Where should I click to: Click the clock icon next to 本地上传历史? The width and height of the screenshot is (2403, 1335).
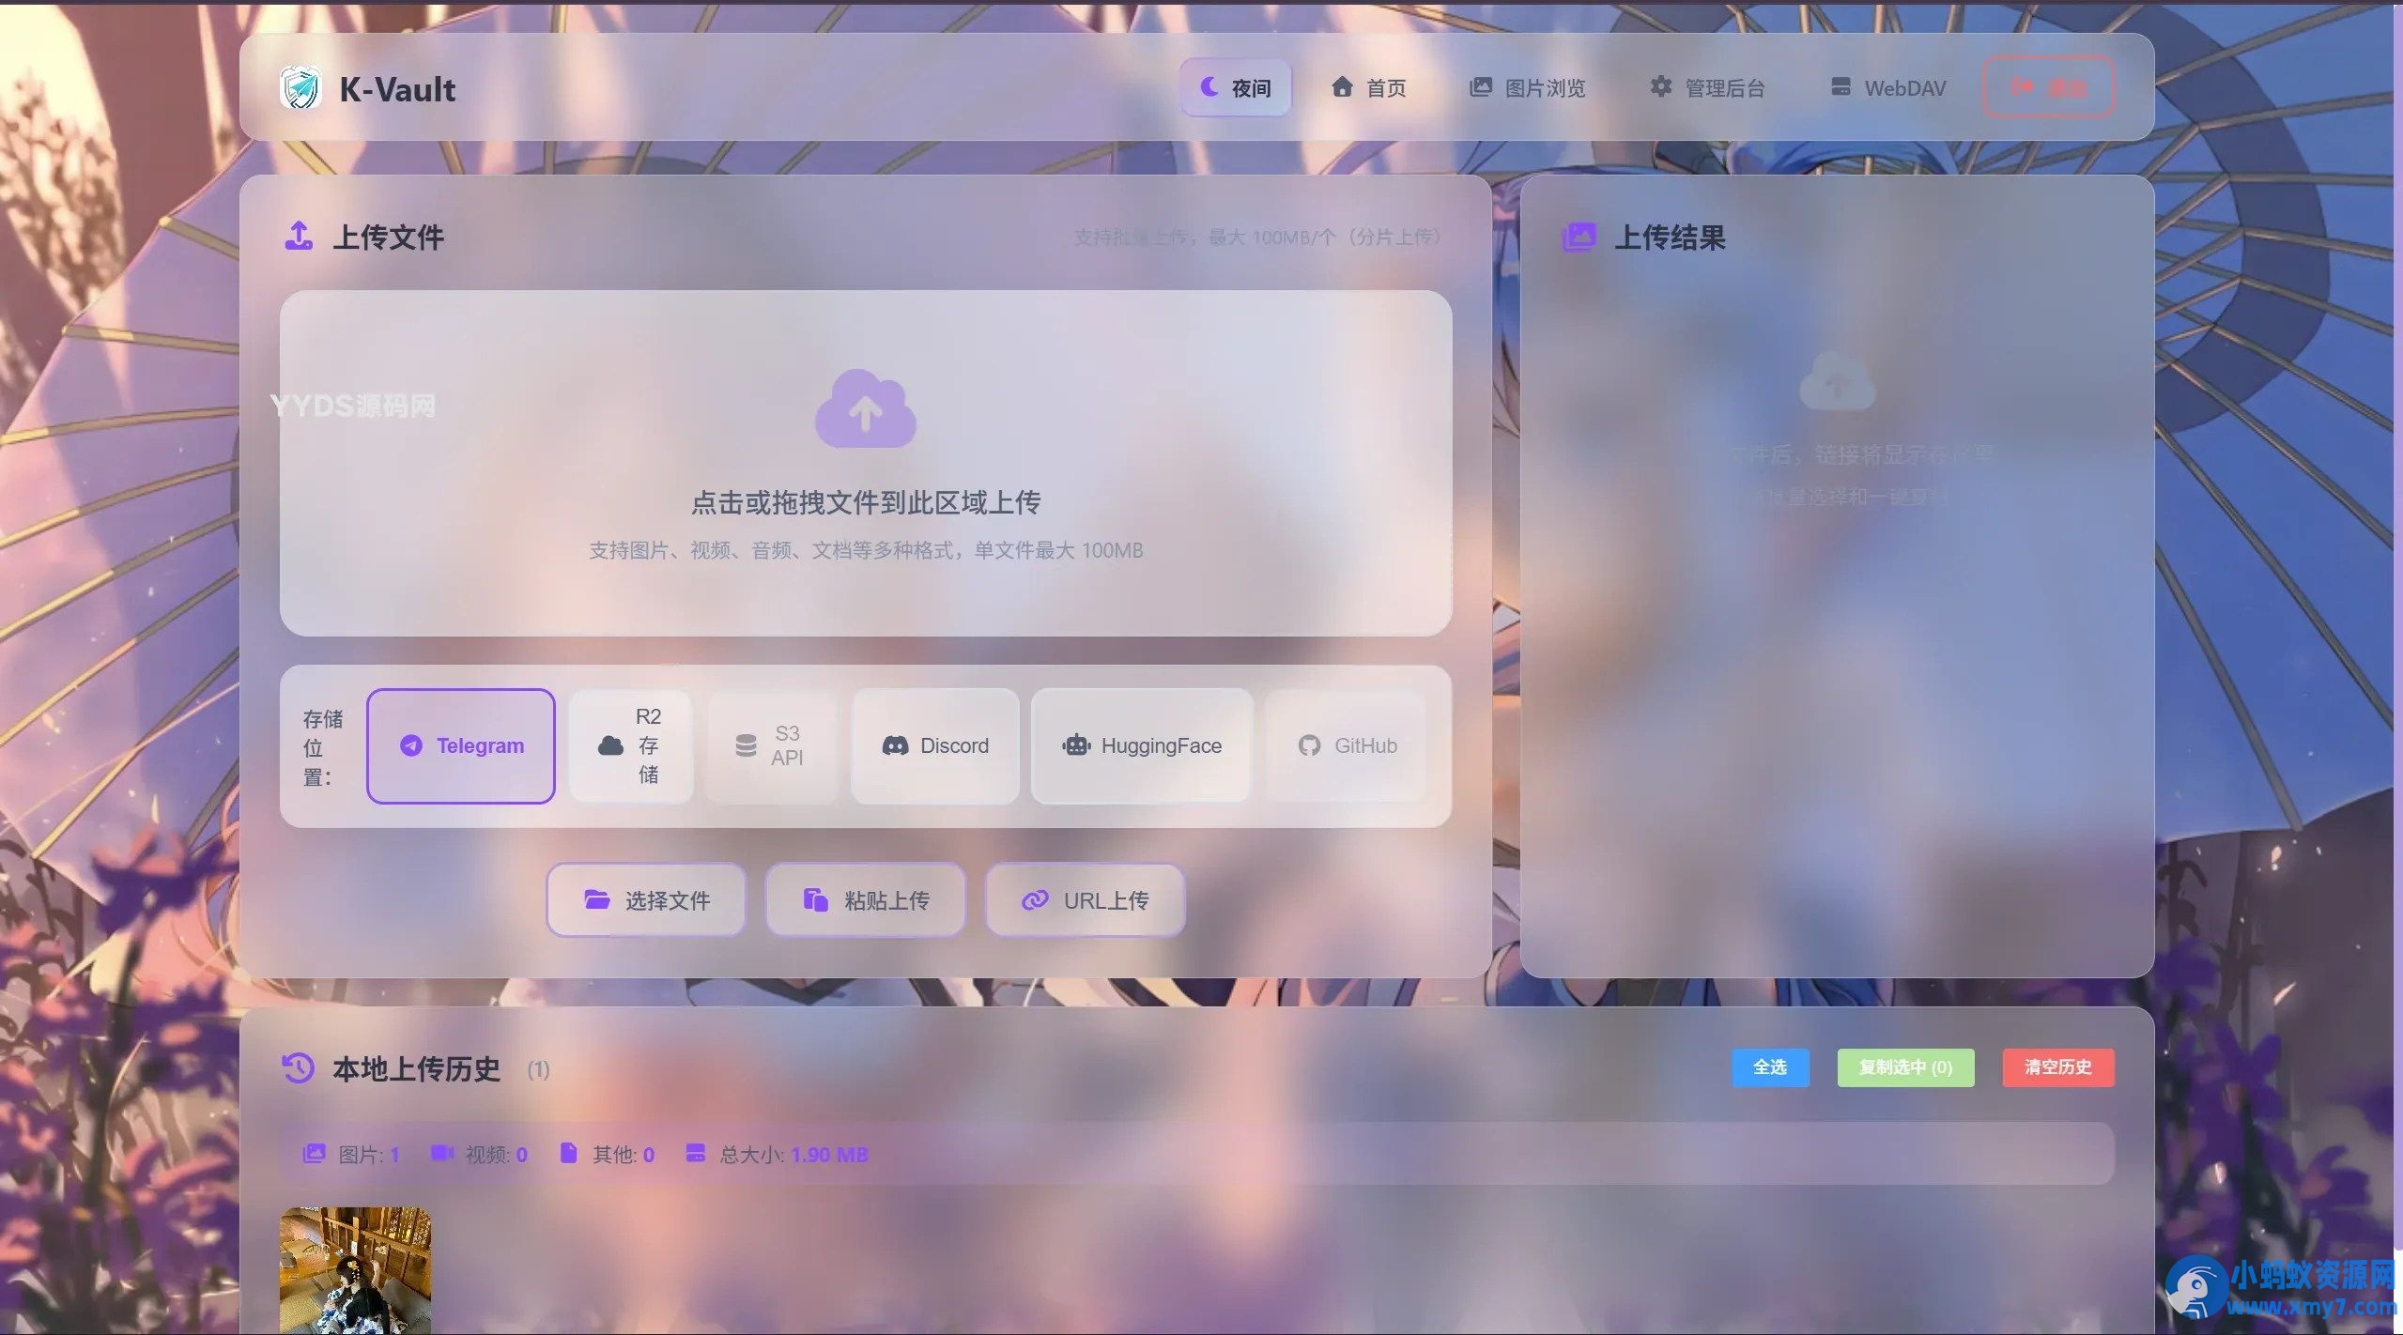(297, 1068)
